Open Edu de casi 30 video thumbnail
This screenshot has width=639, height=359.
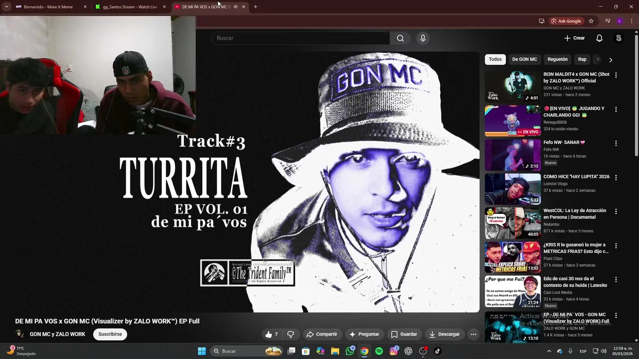[513, 291]
